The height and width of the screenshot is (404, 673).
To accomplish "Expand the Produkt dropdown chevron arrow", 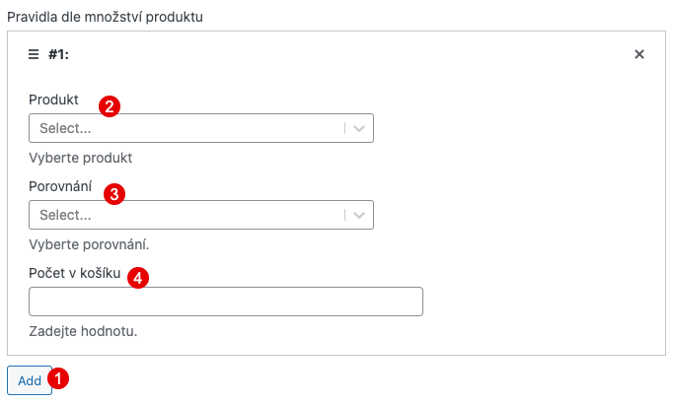I will (359, 128).
